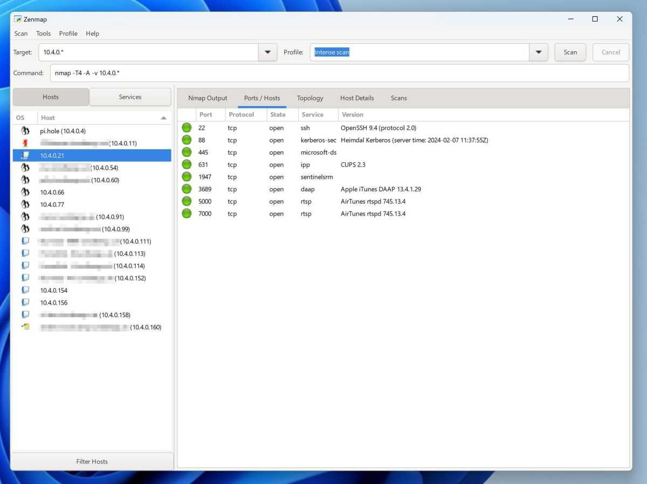
Task: Select host 10.4.0.156 by its address
Action: coord(53,303)
